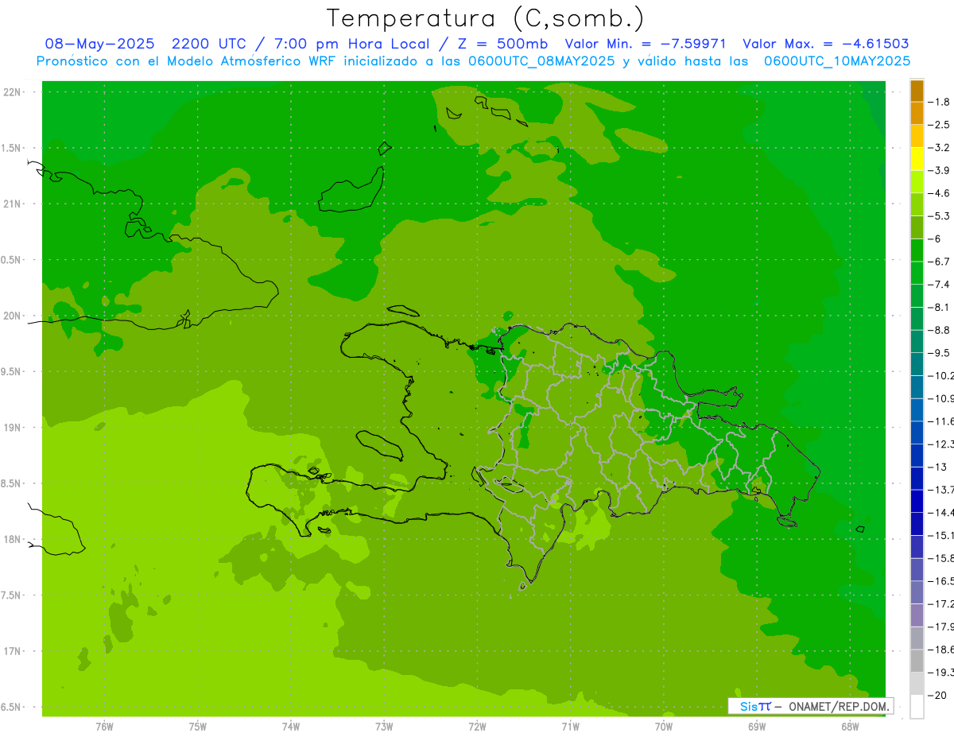The height and width of the screenshot is (737, 954).
Task: Click the purple swatch between -17.2 and -17.9
Action: pos(917,615)
